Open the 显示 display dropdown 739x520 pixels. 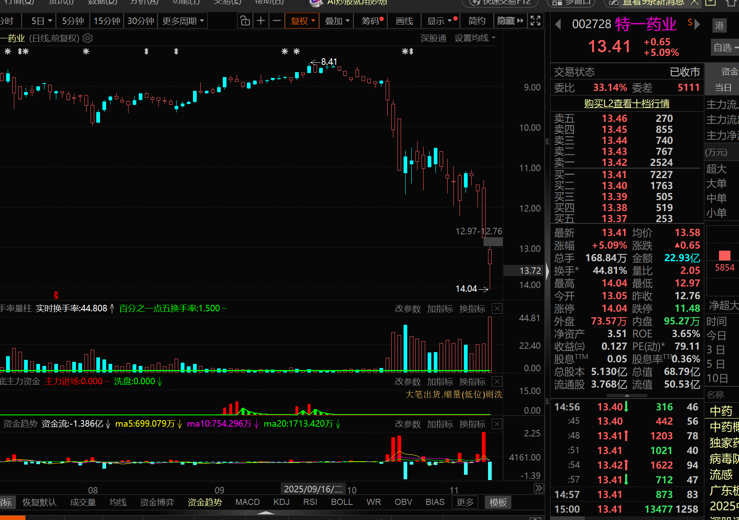tap(442, 21)
